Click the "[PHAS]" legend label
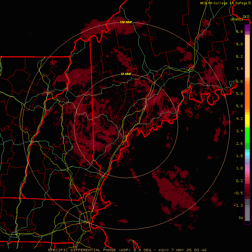The image size is (252, 252). [x=237, y=19]
